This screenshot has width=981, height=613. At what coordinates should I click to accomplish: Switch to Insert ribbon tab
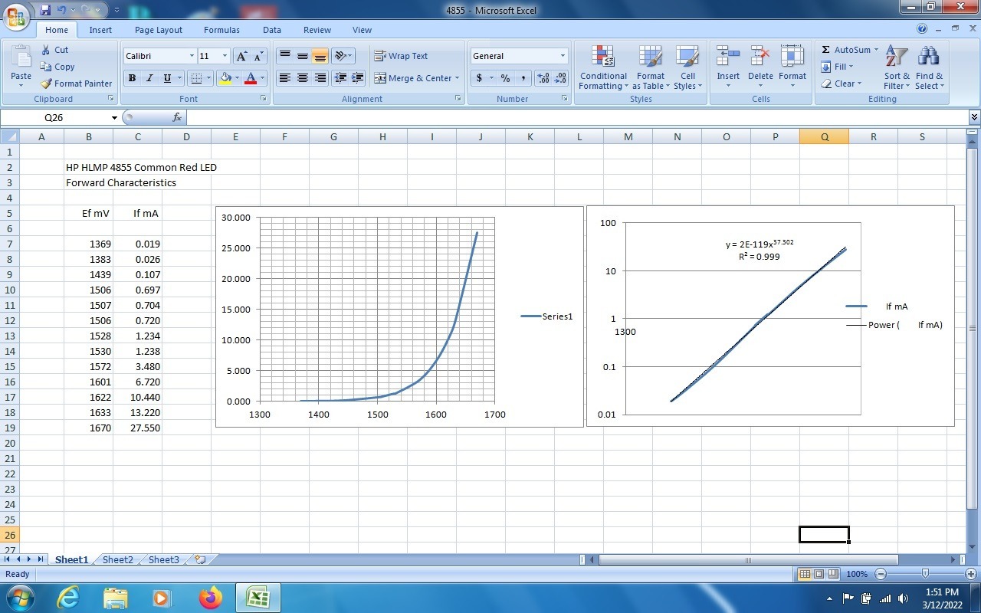tap(100, 30)
